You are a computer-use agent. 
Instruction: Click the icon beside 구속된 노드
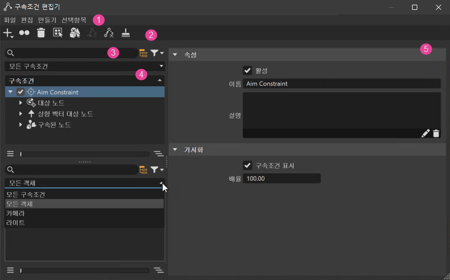coord(31,125)
